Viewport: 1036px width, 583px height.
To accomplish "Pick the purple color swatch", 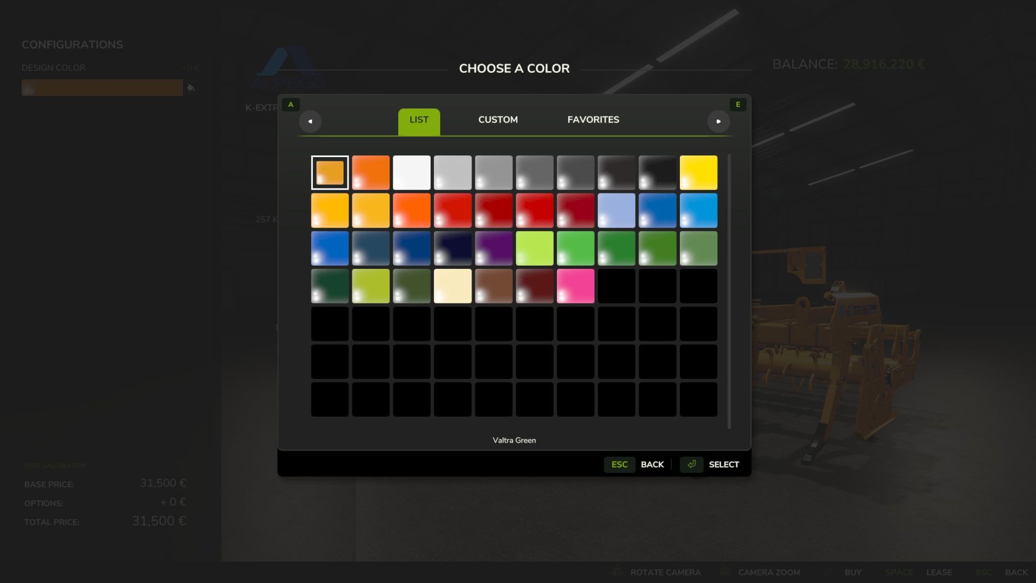I will click(494, 248).
